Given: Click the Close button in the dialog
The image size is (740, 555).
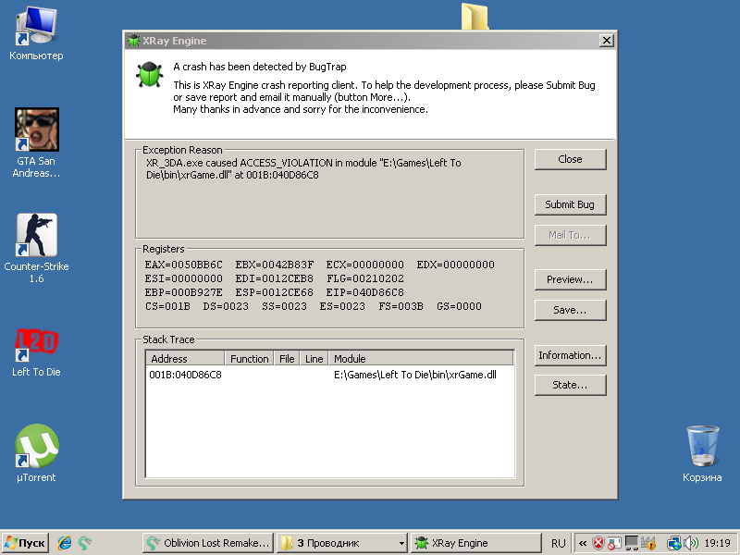Looking at the screenshot, I should coord(570,159).
